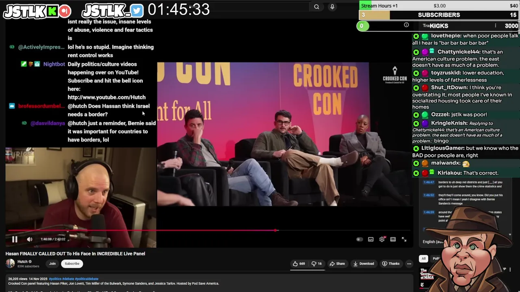The height and width of the screenshot is (292, 520).
Task: Click the red record icon in JSTLK logo
Action: point(65,11)
